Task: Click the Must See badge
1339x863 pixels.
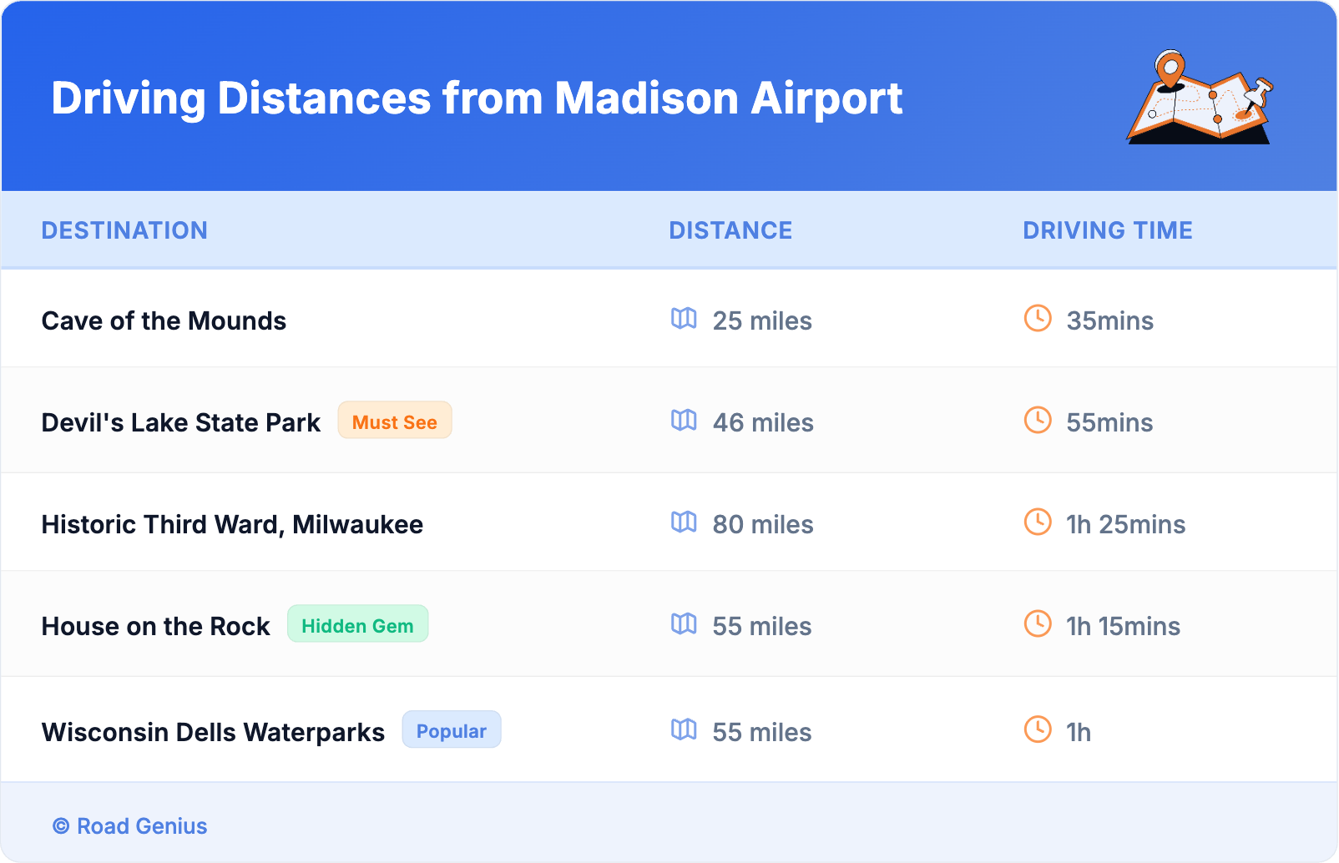Action: pos(395,421)
